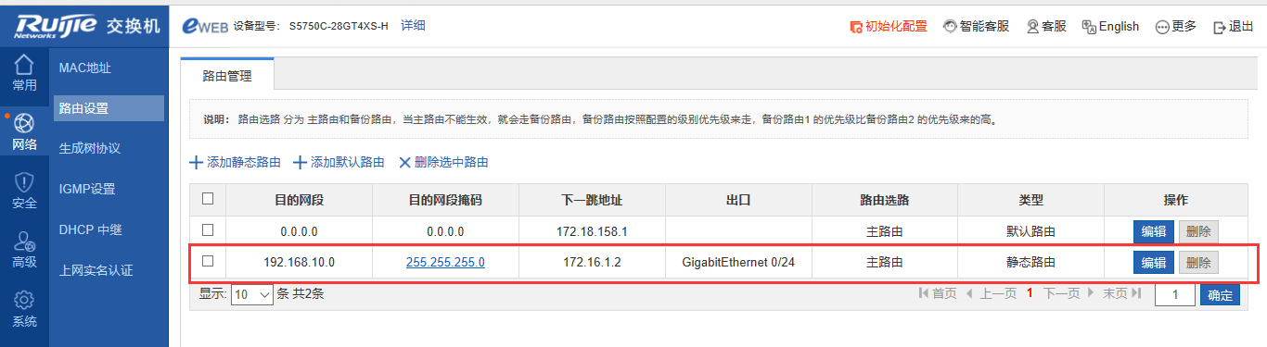Expand the 更多 menu in header
This screenshot has height=347, width=1267.
click(1176, 27)
